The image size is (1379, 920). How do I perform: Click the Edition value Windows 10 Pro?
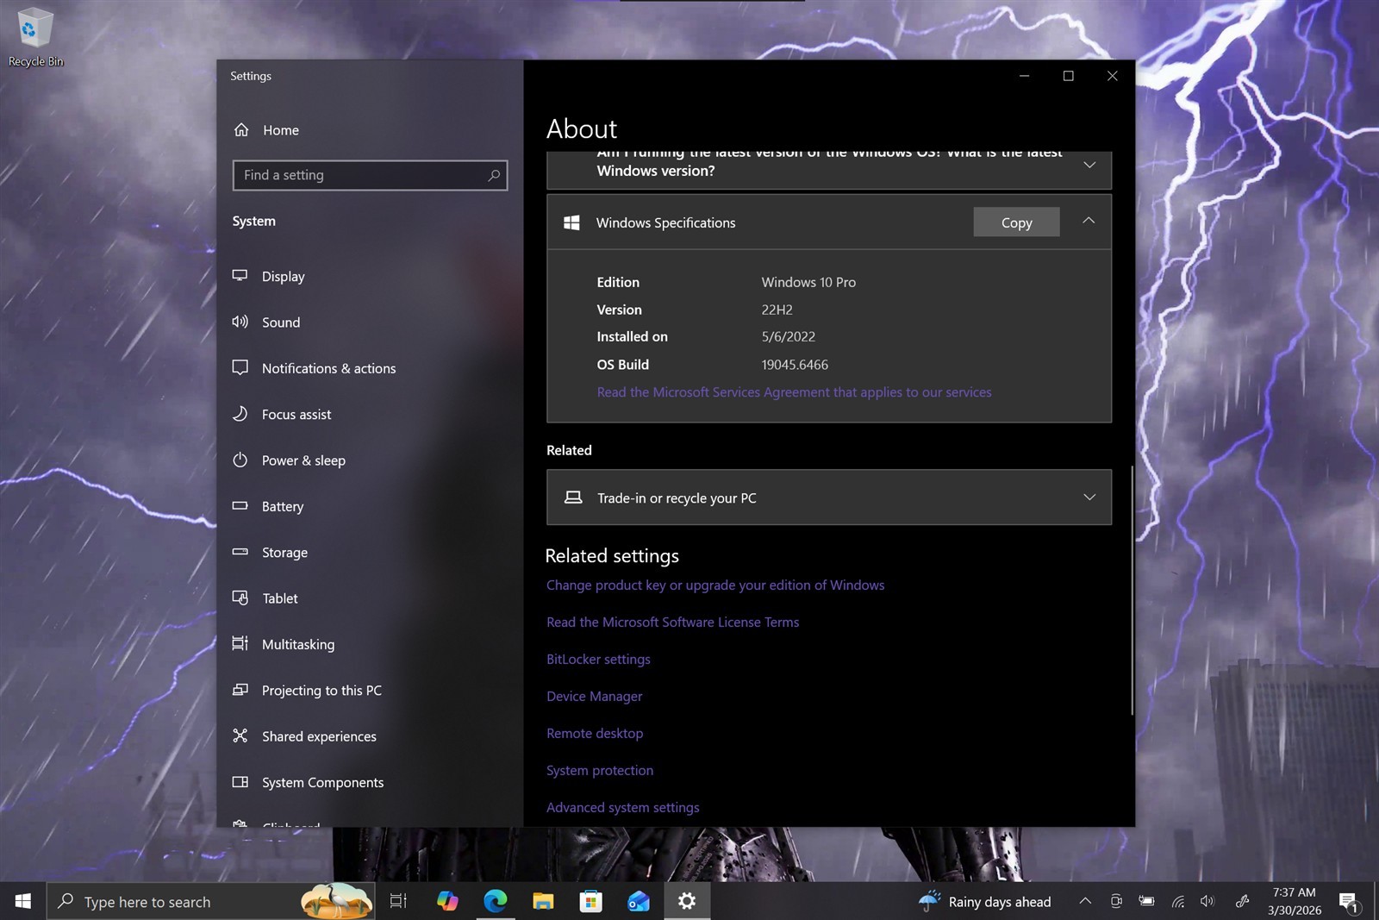(808, 282)
